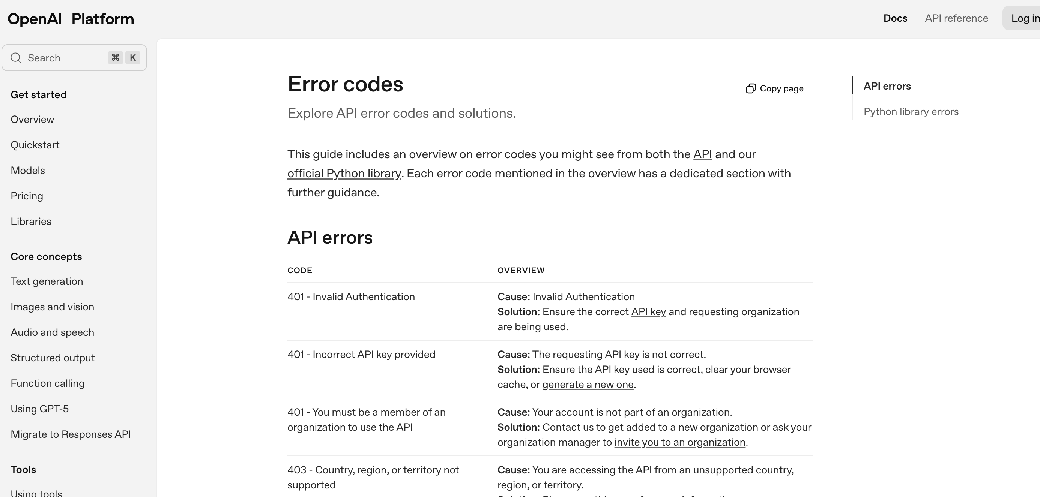Click the API errors section heading

[x=330, y=237]
